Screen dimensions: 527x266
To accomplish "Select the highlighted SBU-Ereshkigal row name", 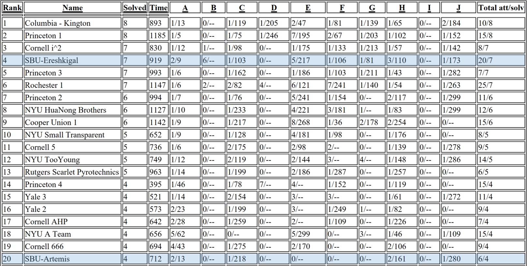I will coord(51,60).
